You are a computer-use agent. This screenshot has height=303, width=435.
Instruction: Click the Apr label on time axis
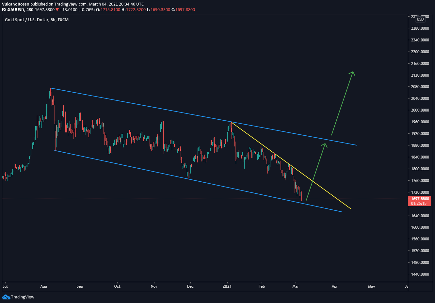click(335, 286)
